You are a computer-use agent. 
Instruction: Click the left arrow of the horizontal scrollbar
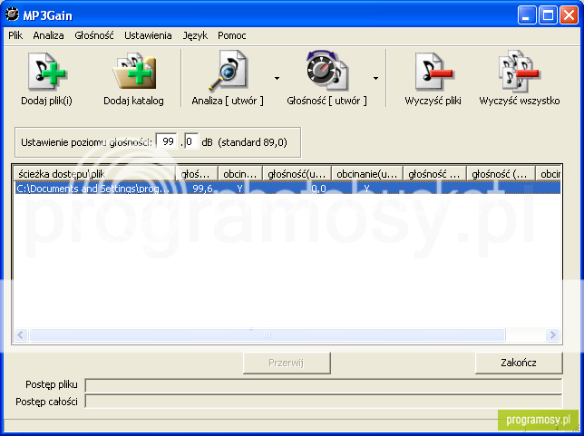click(x=21, y=334)
